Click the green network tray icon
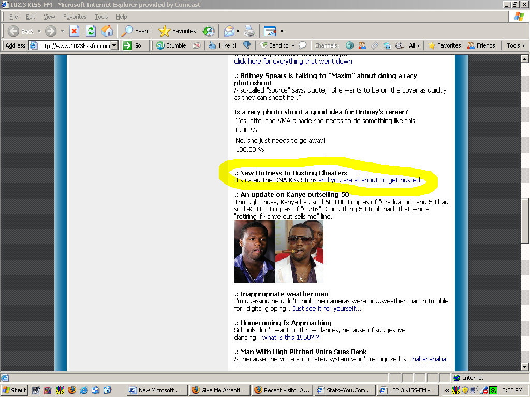Screen dimensions: 530x397 (493, 390)
